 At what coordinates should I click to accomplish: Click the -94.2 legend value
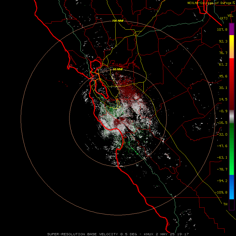point(222,181)
